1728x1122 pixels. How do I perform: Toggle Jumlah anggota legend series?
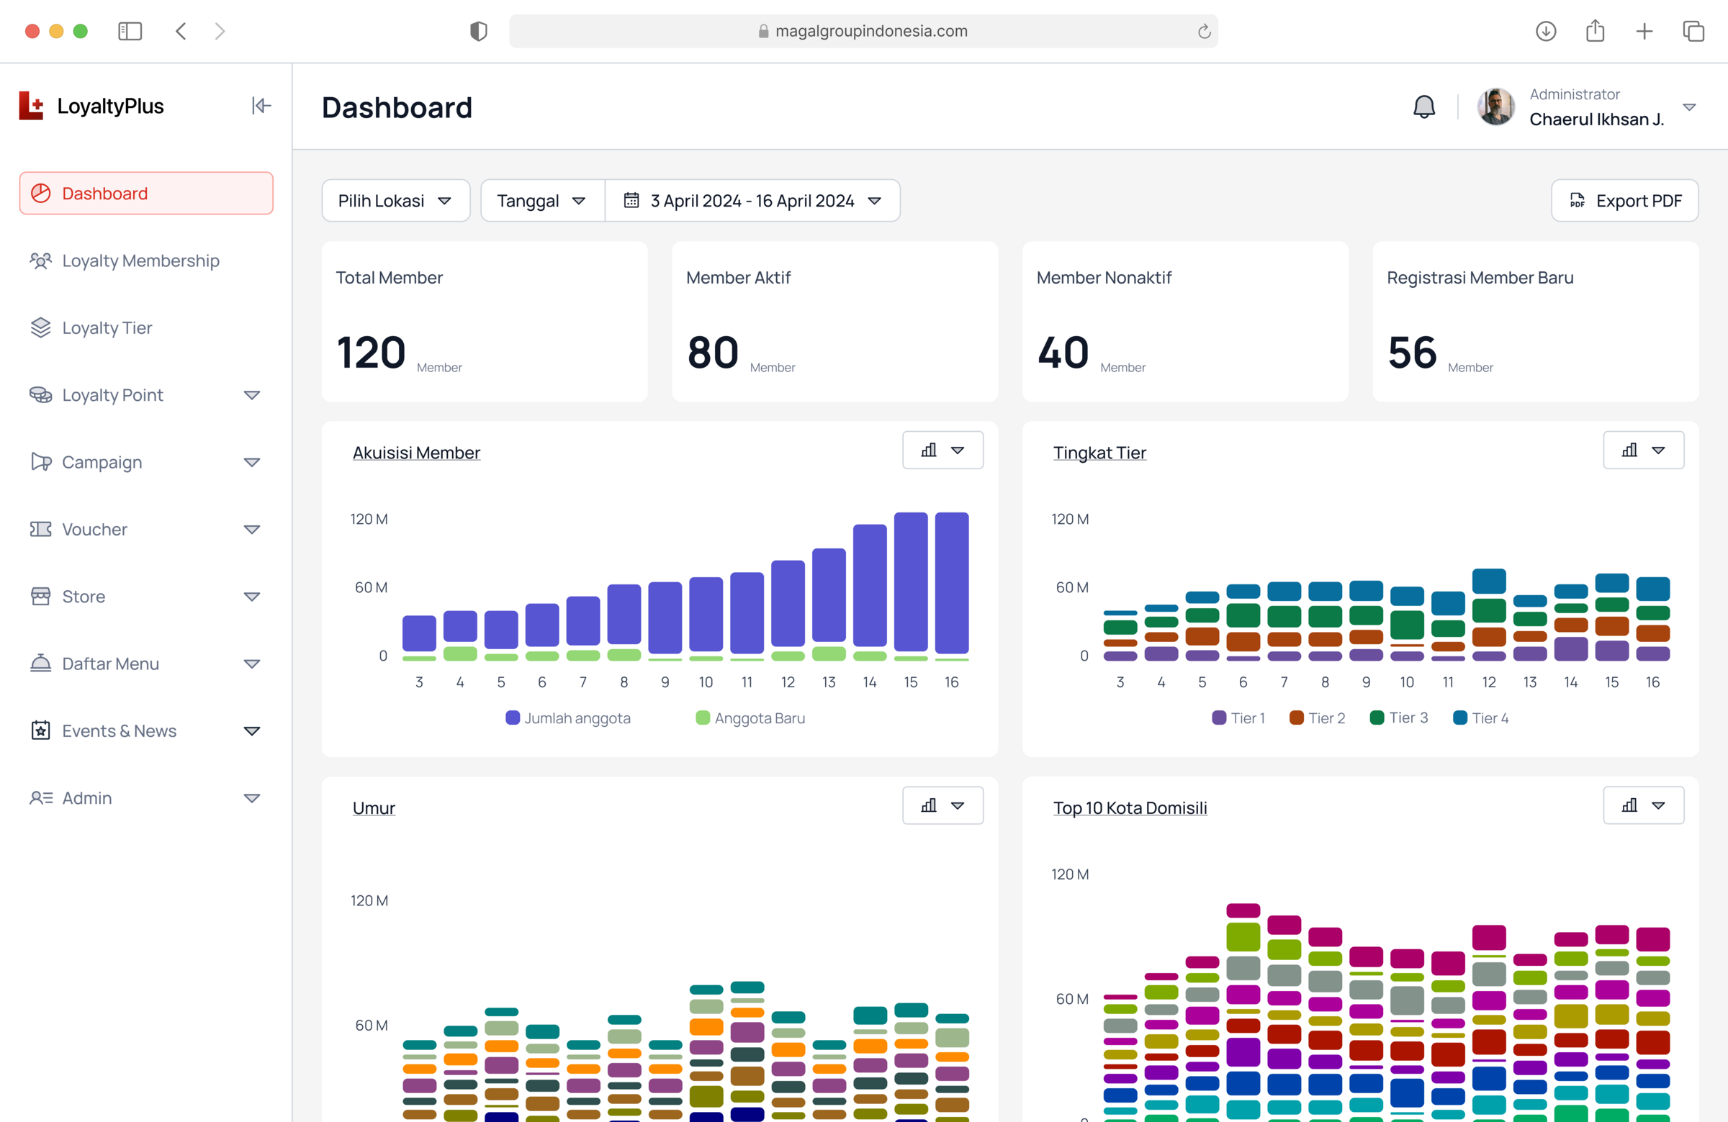coord(568,718)
